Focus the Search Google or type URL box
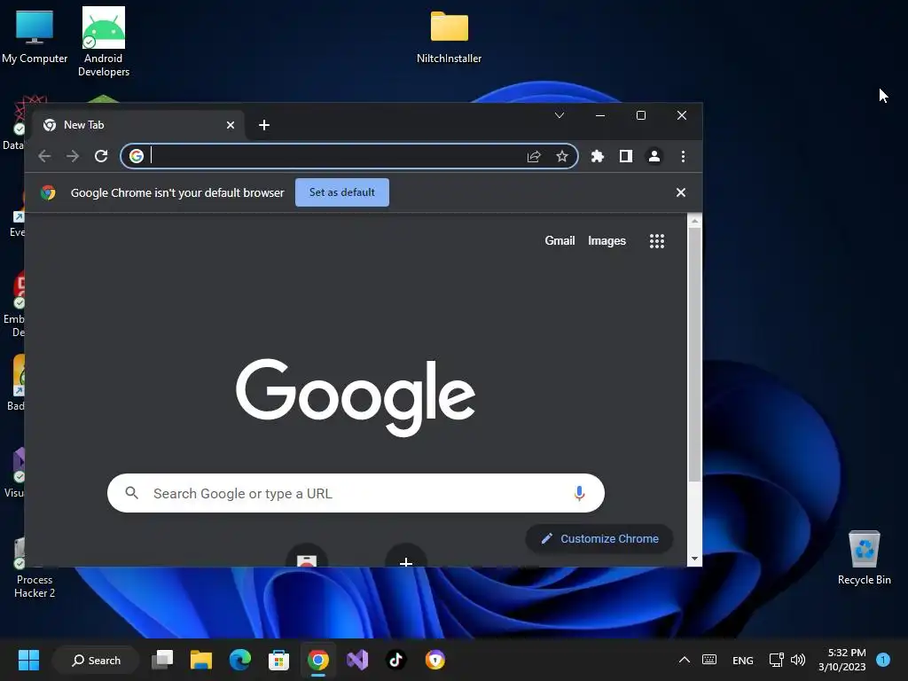The image size is (908, 681). (356, 493)
